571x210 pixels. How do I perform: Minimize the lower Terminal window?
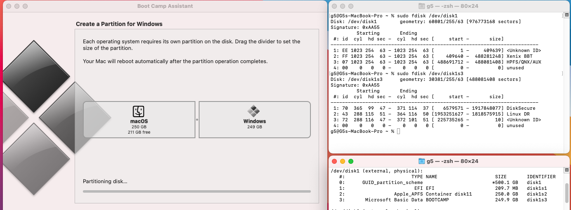[343, 161]
